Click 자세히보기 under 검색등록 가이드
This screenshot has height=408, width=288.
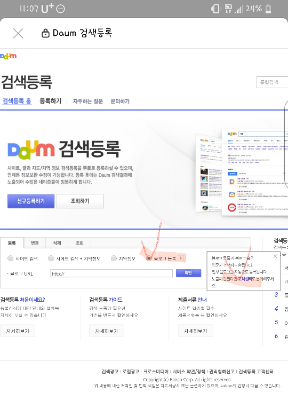coord(107,331)
